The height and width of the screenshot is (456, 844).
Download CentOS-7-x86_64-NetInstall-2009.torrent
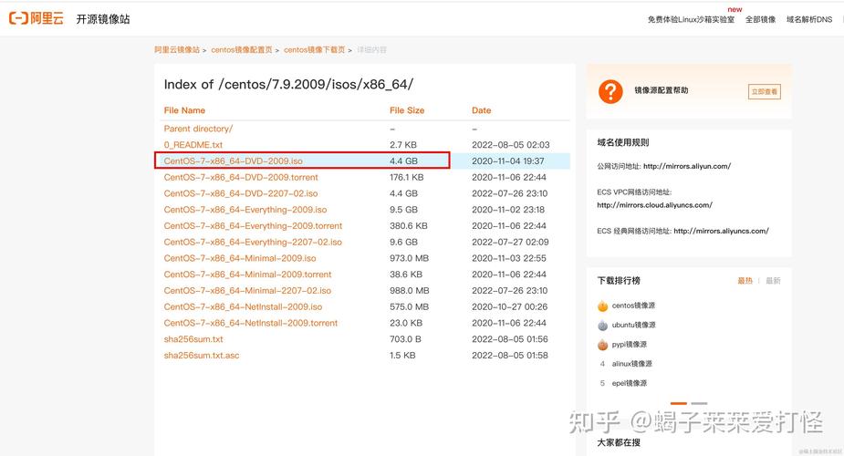tap(251, 323)
